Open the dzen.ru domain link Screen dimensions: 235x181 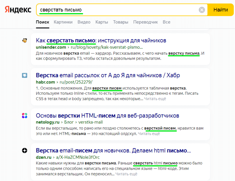click(x=44, y=157)
